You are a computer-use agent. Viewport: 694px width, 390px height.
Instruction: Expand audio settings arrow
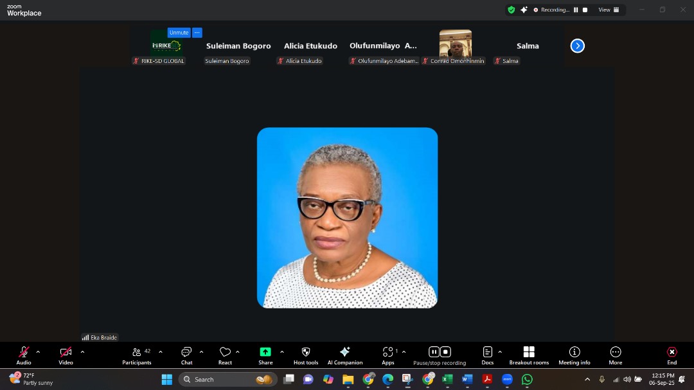[x=38, y=352]
